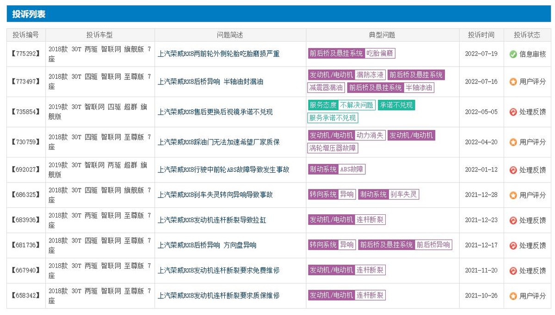
Task: Click the 发动机/电动机 漏防冻液 tag
Action: pyautogui.click(x=346, y=75)
